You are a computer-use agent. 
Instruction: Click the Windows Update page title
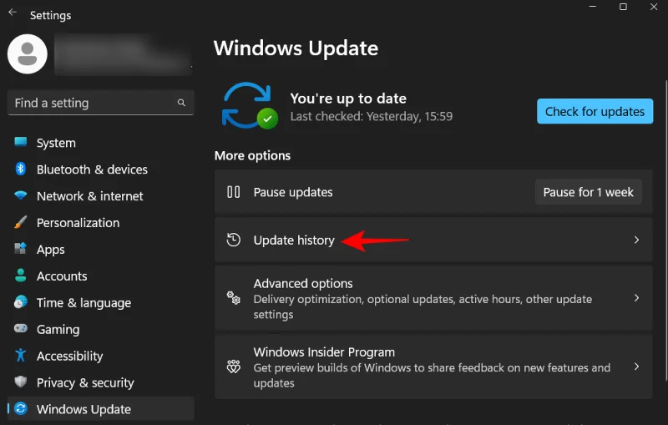(296, 48)
